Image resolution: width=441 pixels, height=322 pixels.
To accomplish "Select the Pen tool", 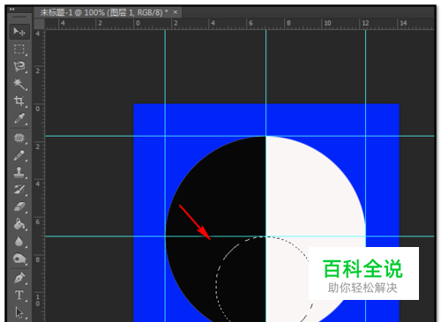I will (x=19, y=278).
